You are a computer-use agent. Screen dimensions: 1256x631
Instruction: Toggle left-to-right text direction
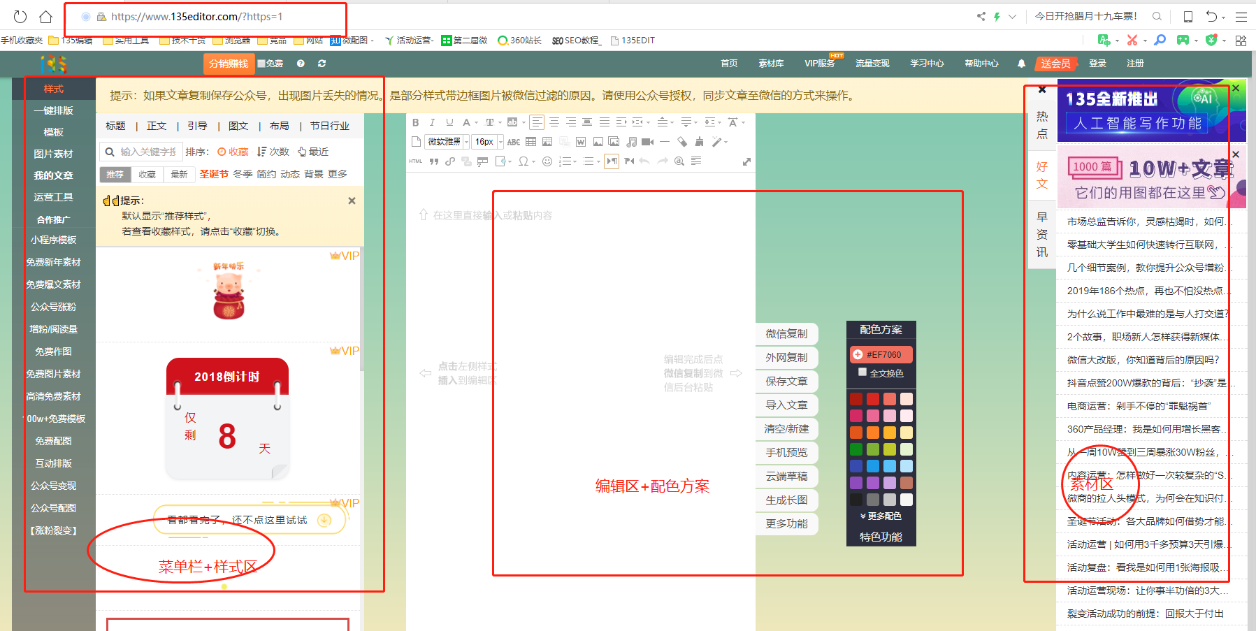coord(612,161)
